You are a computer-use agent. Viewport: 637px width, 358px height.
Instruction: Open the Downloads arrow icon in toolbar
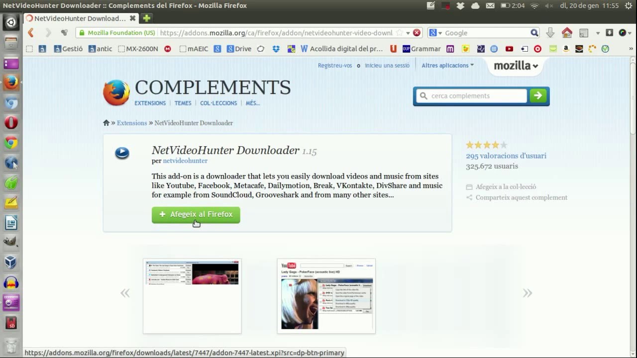[x=550, y=32]
